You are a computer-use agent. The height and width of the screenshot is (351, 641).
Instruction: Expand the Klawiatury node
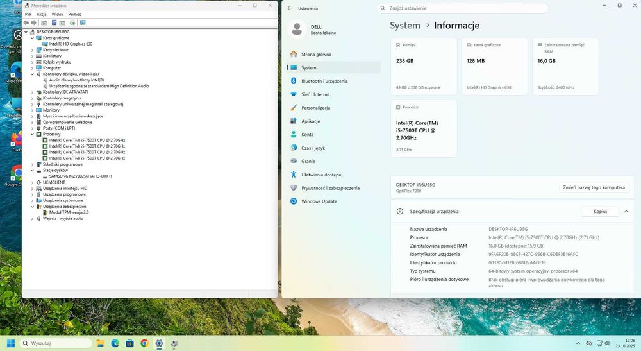click(32, 56)
